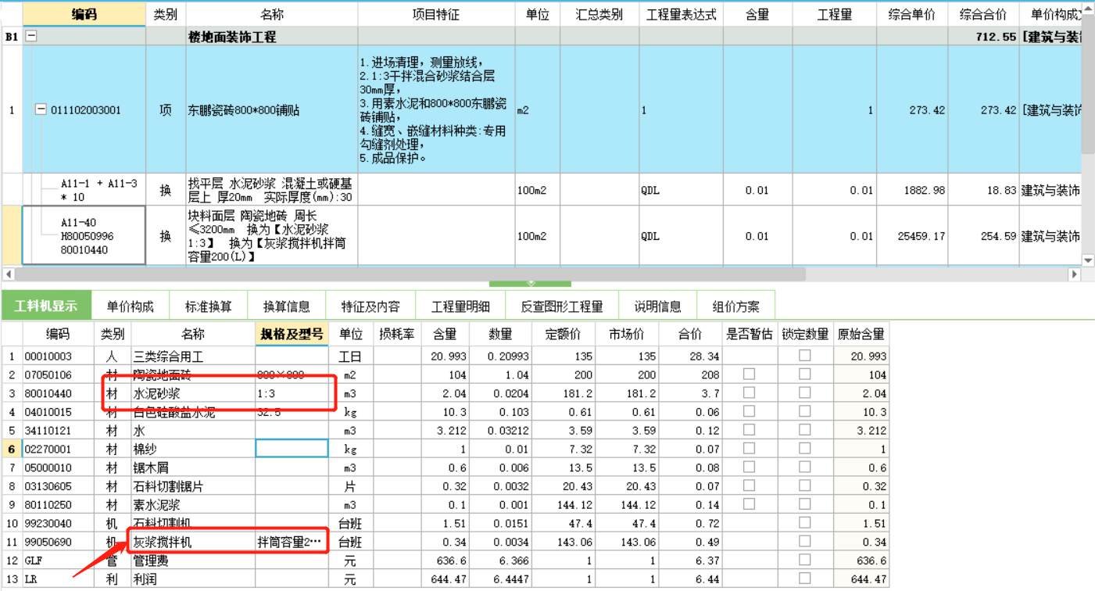Click the 规格及型号 column header
Screen dimensions: 1095x591
[292, 334]
